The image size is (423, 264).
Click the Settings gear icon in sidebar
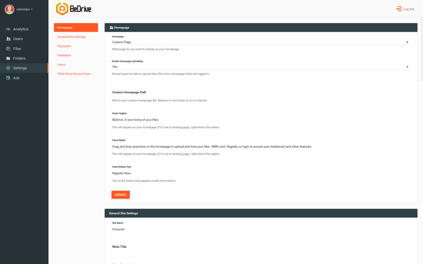click(x=8, y=68)
